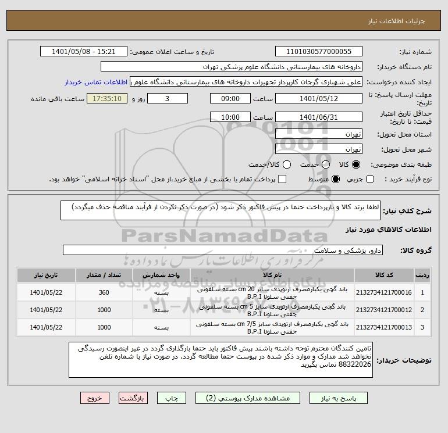448x433 pixels.
Task: Click the واحد شمارش column header
Action: pyautogui.click(x=161, y=275)
